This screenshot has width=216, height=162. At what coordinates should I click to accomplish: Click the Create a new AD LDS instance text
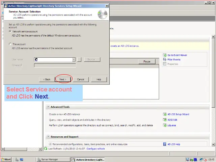[64, 114]
